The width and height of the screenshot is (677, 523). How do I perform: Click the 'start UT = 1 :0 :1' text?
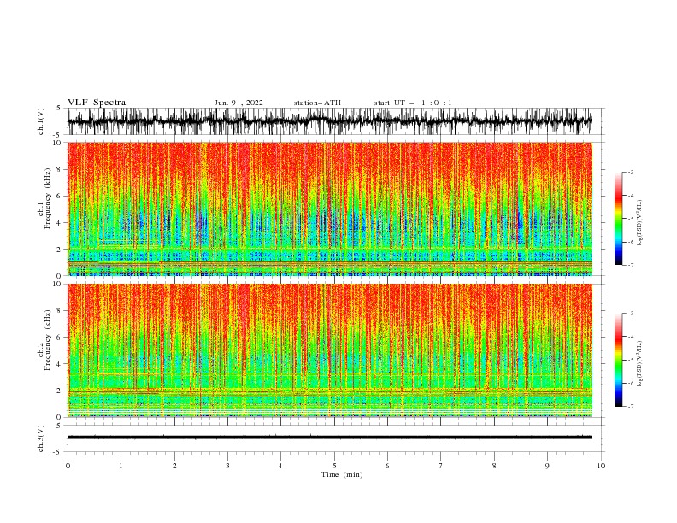413,103
